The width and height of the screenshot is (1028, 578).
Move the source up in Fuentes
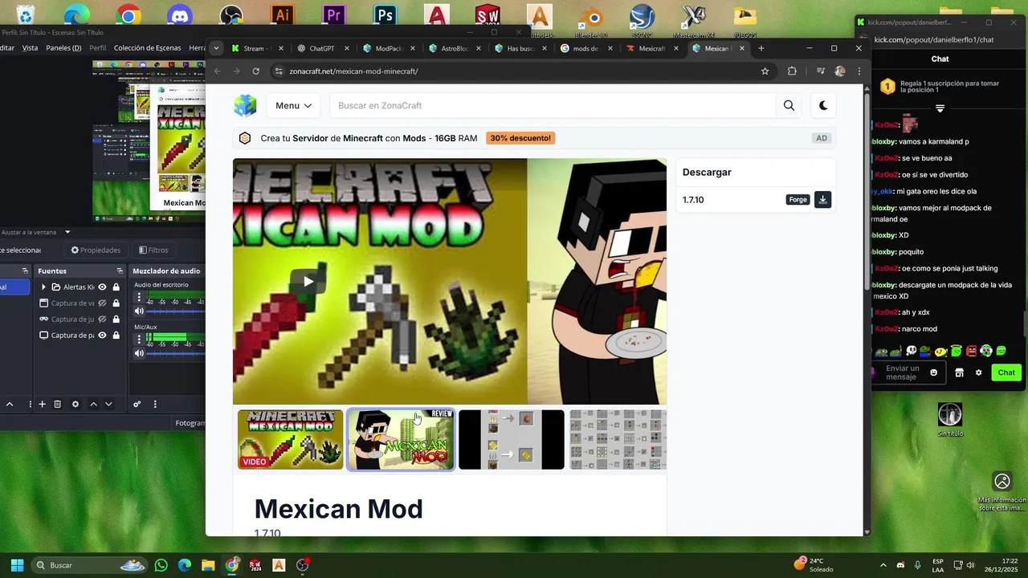[93, 404]
